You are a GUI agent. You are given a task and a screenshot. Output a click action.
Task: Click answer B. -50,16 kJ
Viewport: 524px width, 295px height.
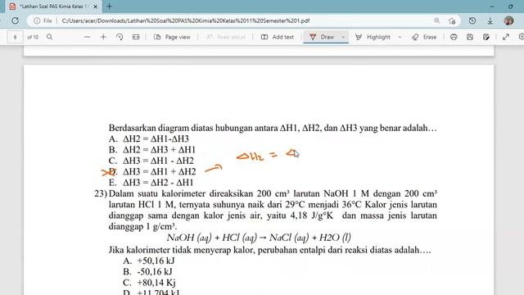click(x=147, y=272)
